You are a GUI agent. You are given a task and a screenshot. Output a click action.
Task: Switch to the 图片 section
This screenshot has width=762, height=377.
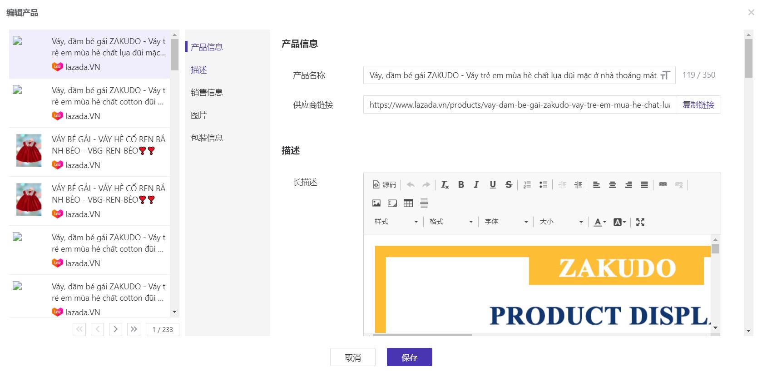click(x=199, y=115)
